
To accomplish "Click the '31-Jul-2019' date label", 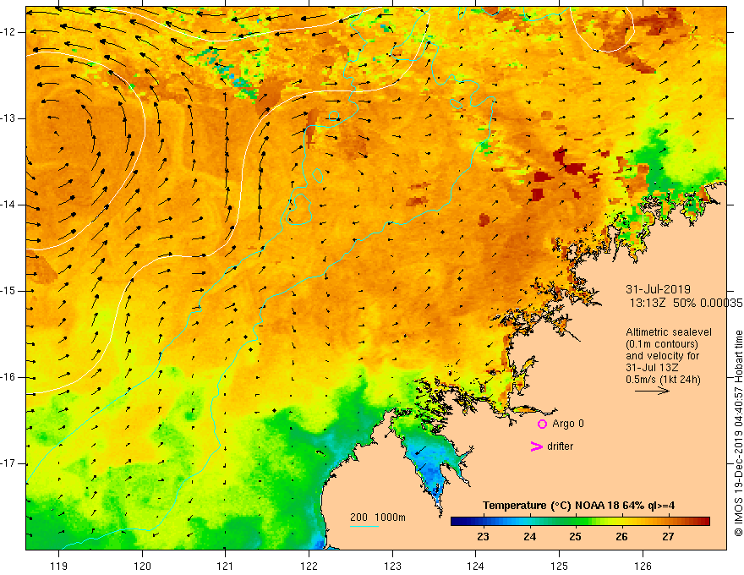I will coord(658,289).
